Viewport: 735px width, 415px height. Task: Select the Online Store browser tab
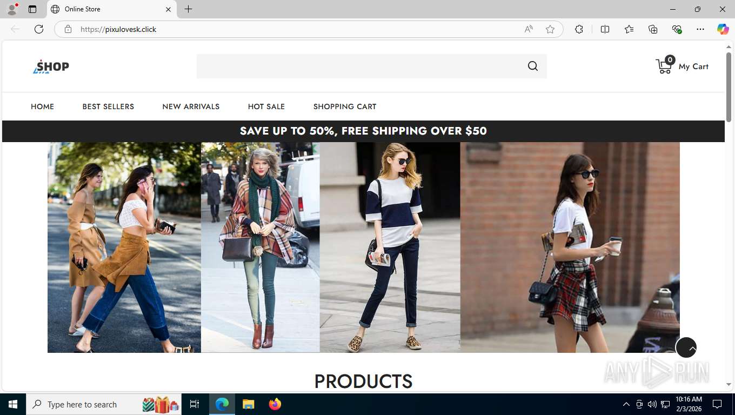[x=112, y=9]
